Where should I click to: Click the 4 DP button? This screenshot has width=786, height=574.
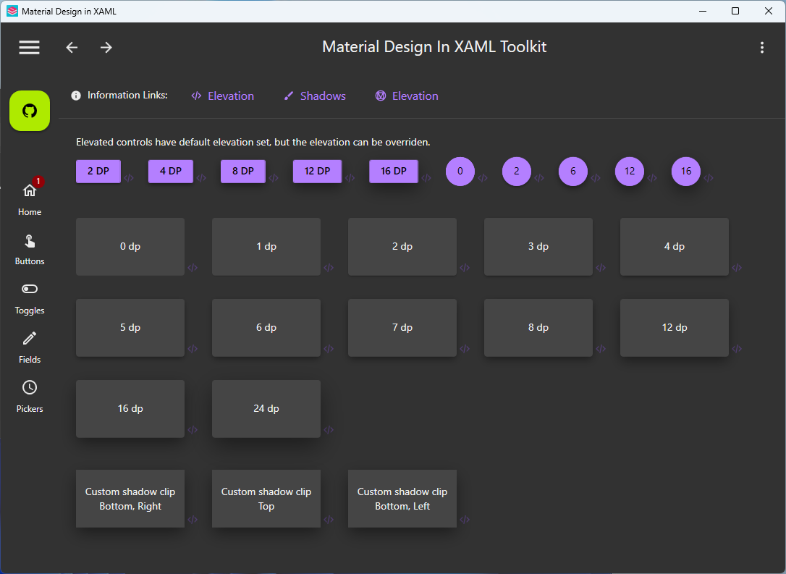coord(170,172)
